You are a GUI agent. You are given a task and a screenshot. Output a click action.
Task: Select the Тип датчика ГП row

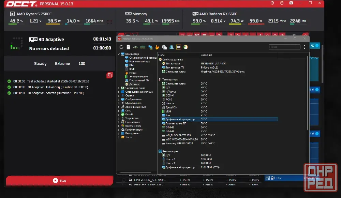coord(219,67)
